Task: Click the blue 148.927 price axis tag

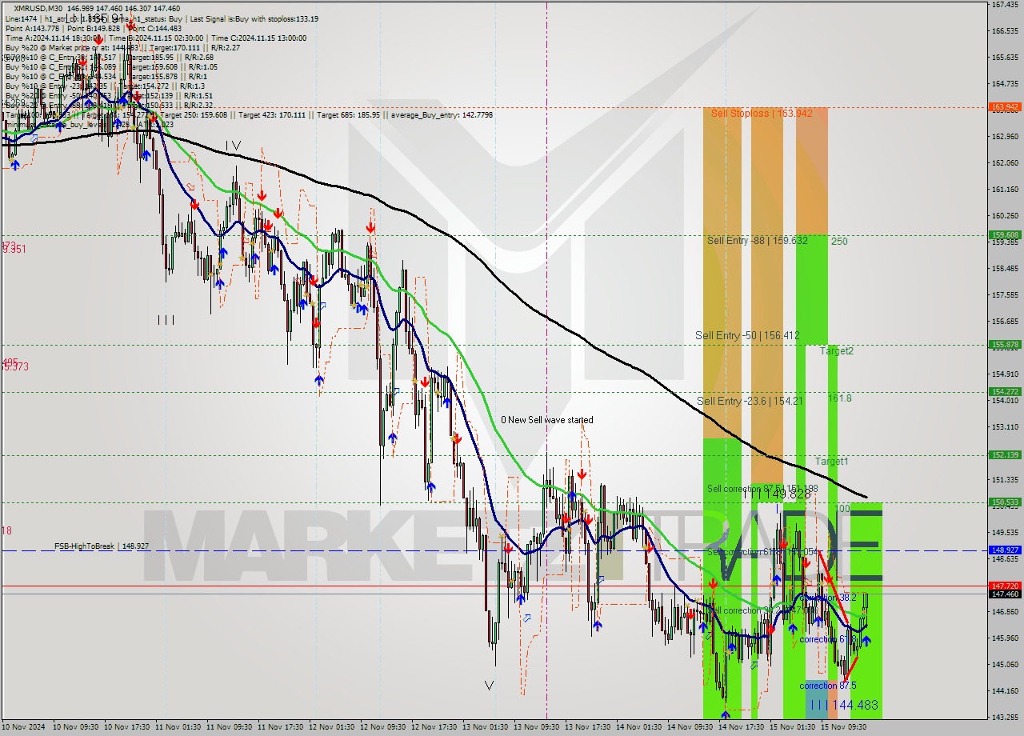Action: (1004, 550)
